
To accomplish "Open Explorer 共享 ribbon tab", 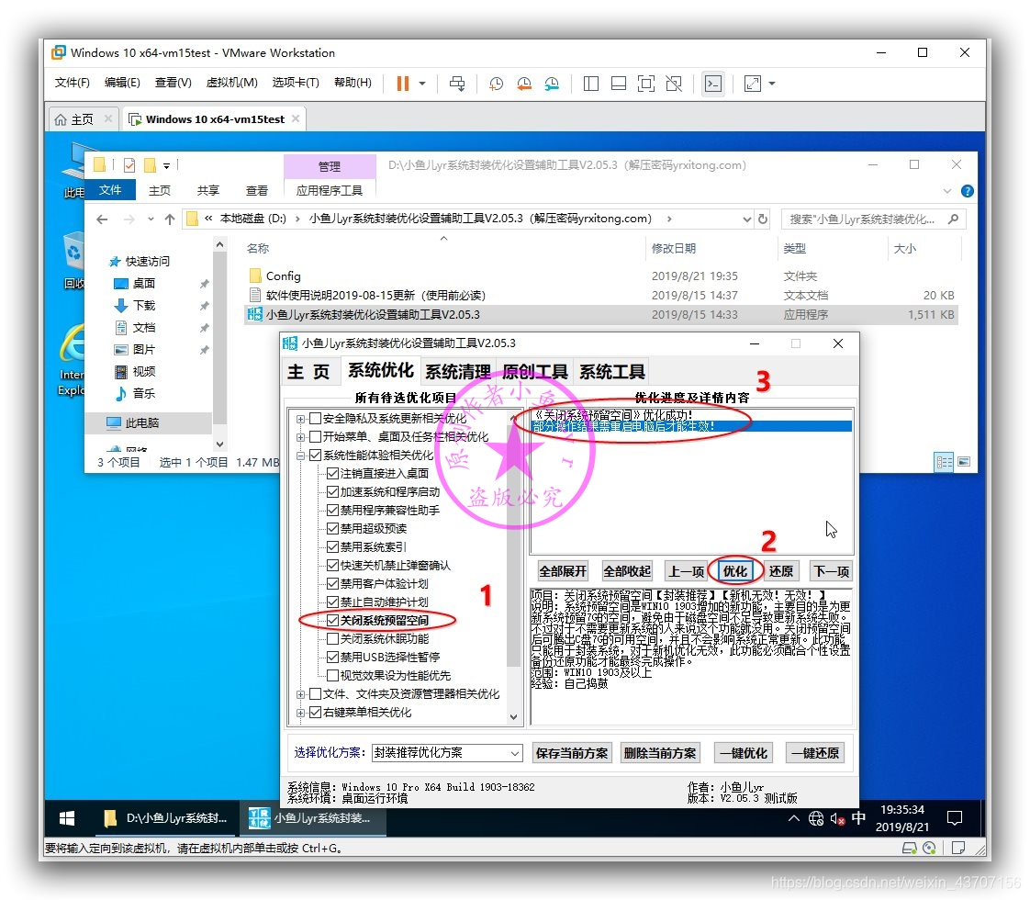I will (207, 190).
